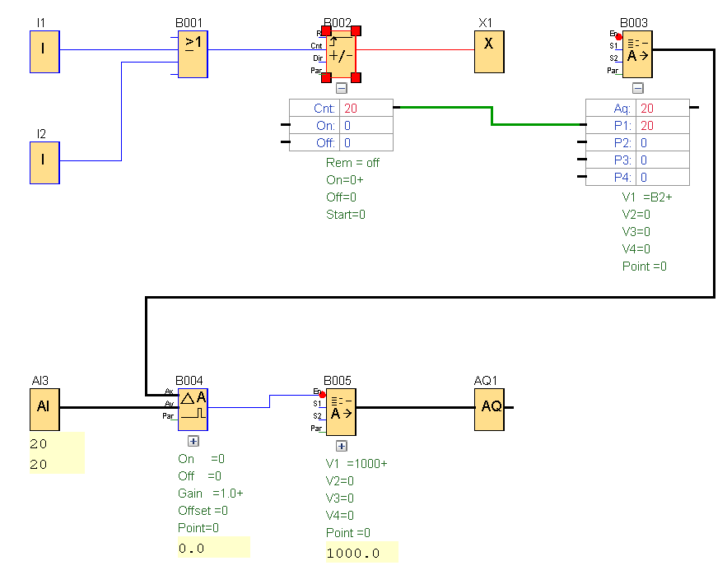Click the P2 row in B003 table

[x=637, y=142]
